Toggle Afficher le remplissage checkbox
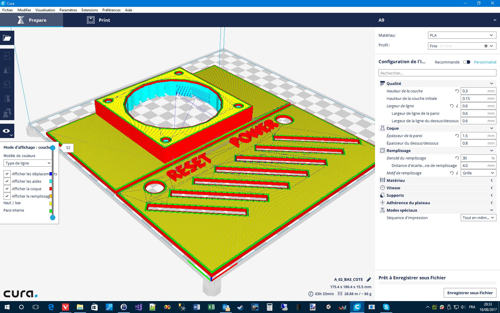Viewport: 500px width, 313px height. [7, 196]
